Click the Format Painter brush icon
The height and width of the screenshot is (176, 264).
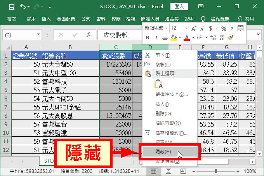(230, 38)
